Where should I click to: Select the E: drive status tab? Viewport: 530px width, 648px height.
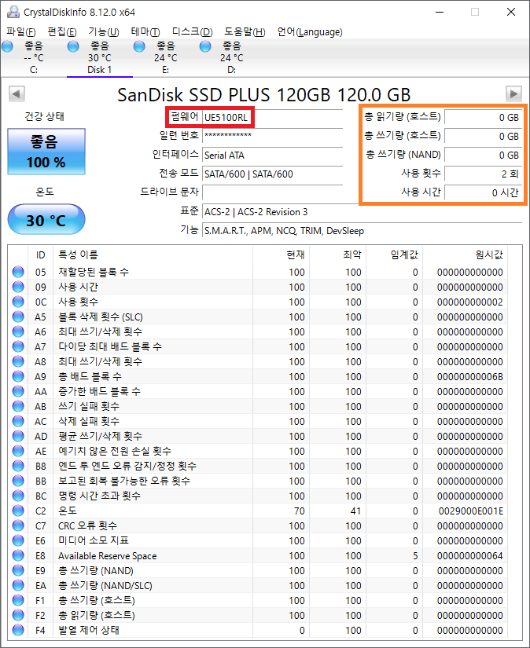[166, 58]
